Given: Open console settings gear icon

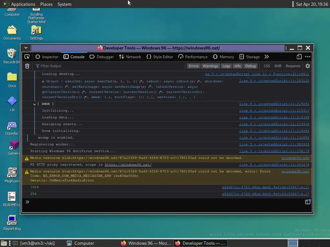Looking at the screenshot, I should pyautogui.click(x=308, y=66).
